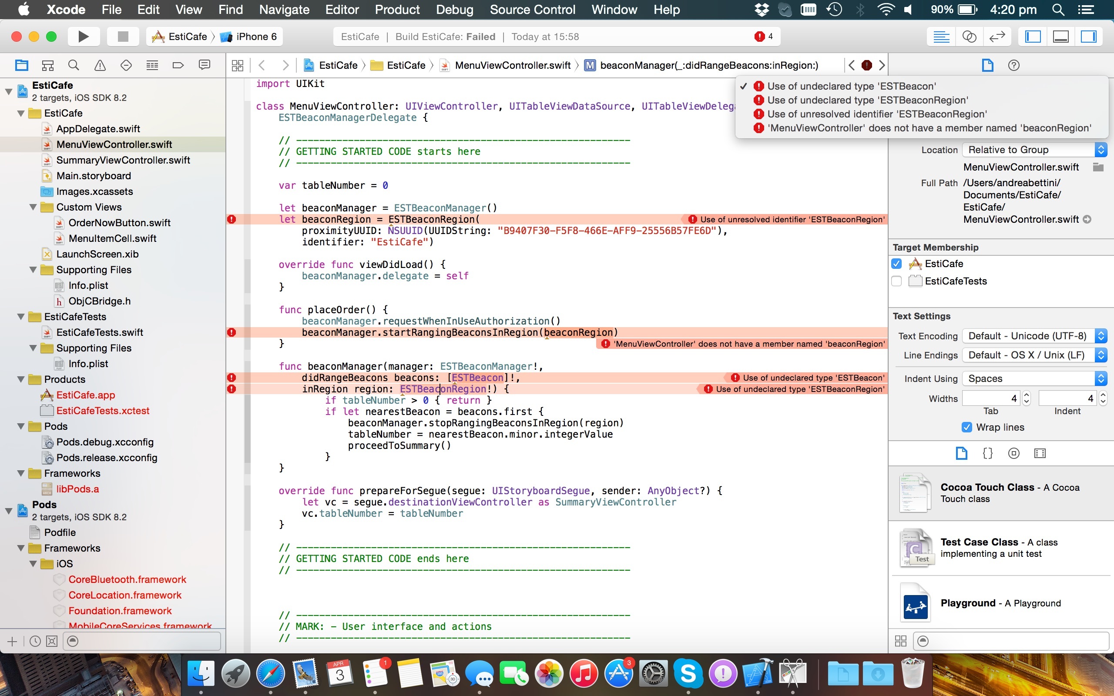Viewport: 1114px width, 696px height.
Task: Toggle the Wrap lines checkbox
Action: 966,427
